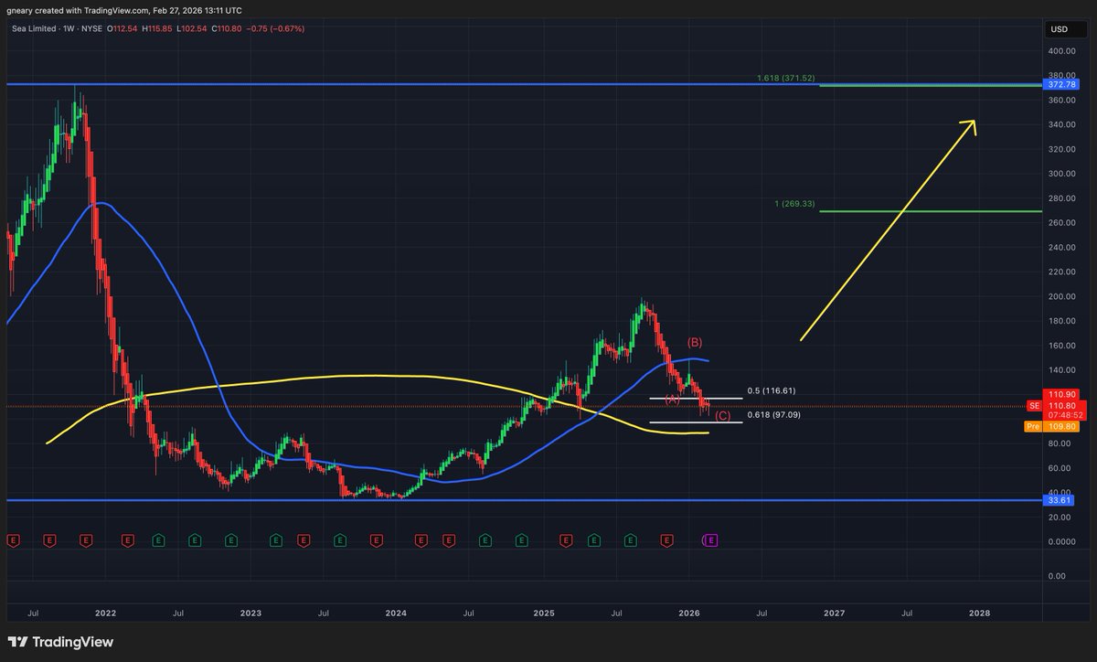Click the first green earnings marker
1097x662 pixels.
click(x=158, y=540)
